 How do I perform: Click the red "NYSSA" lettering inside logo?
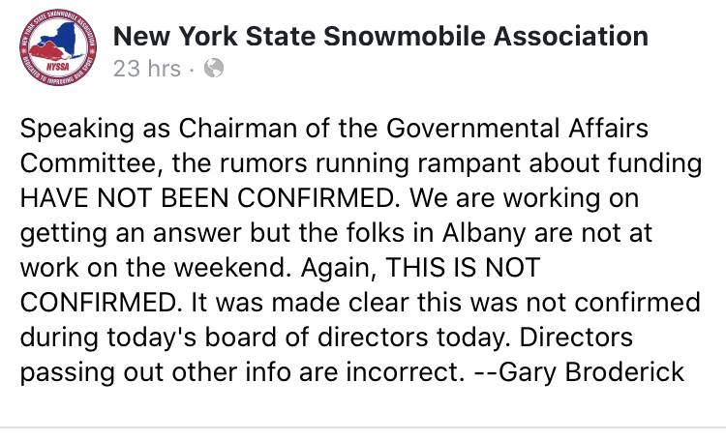[57, 67]
